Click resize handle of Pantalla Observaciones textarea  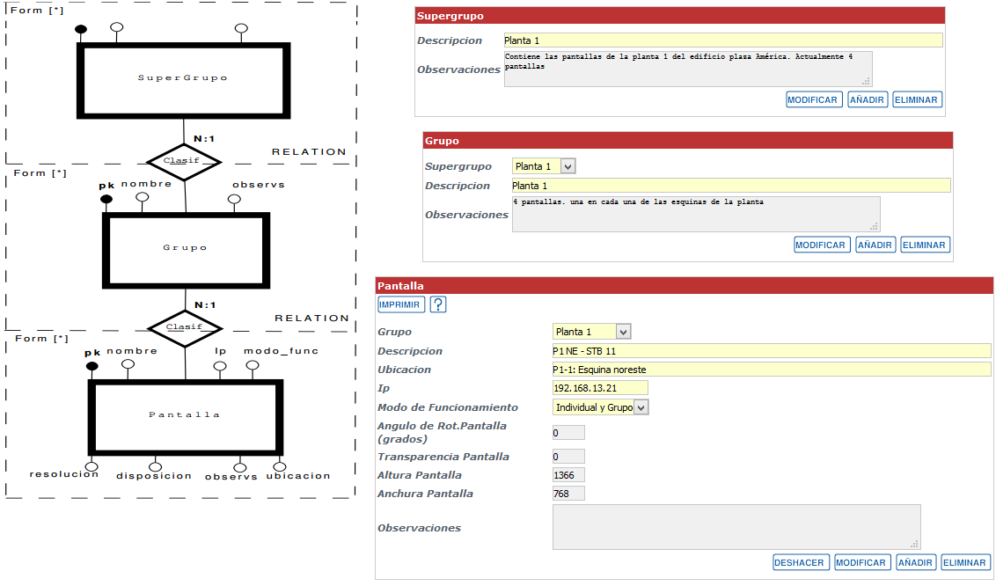coord(915,544)
